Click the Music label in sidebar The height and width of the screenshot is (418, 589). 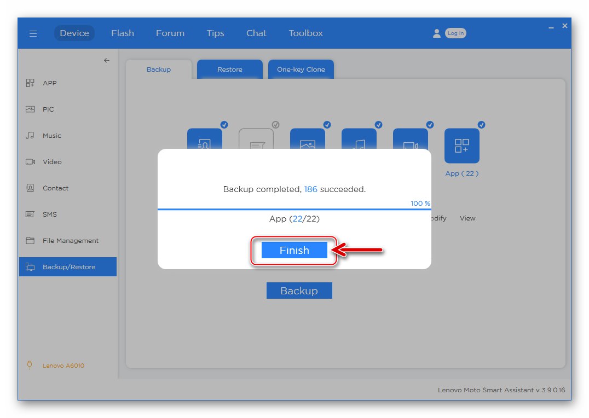pyautogui.click(x=52, y=136)
